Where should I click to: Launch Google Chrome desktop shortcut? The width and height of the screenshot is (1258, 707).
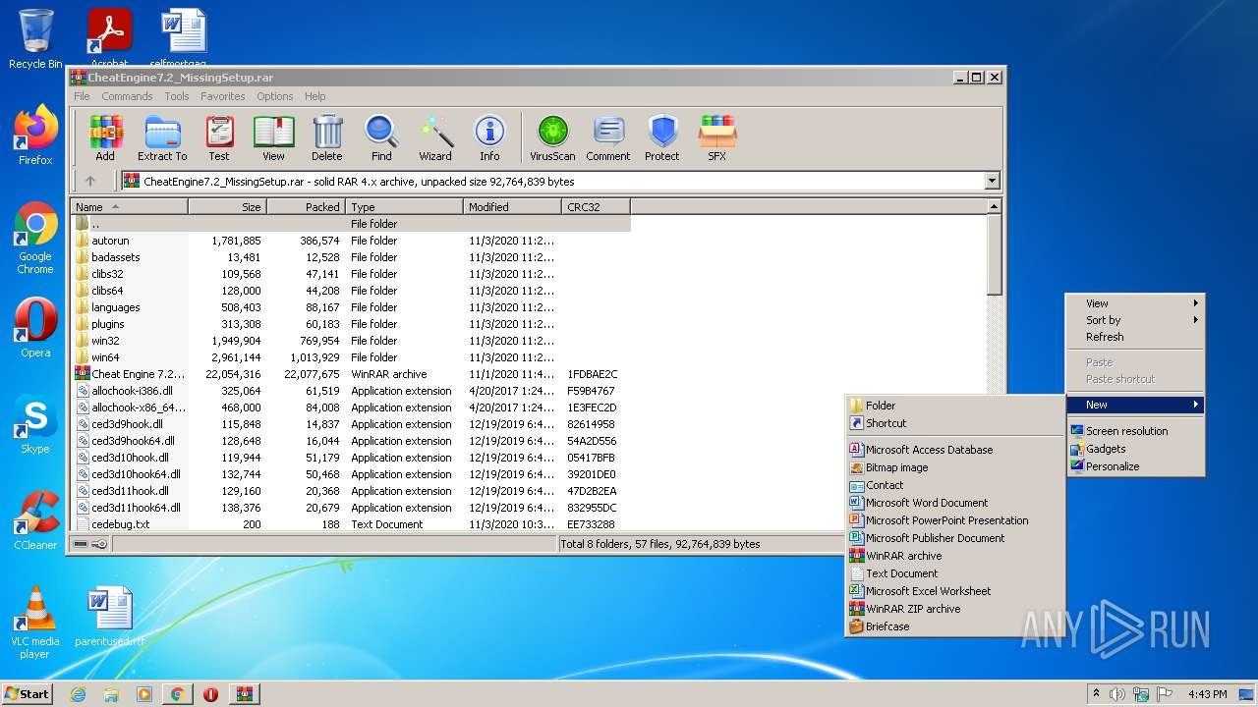click(x=35, y=239)
